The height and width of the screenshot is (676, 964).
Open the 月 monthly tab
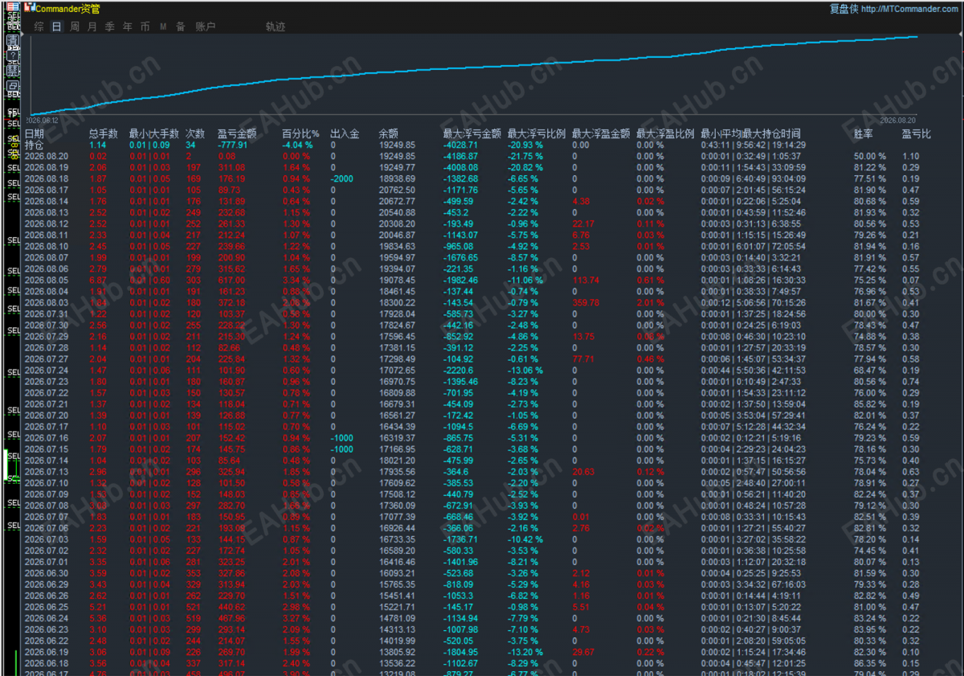coord(92,27)
